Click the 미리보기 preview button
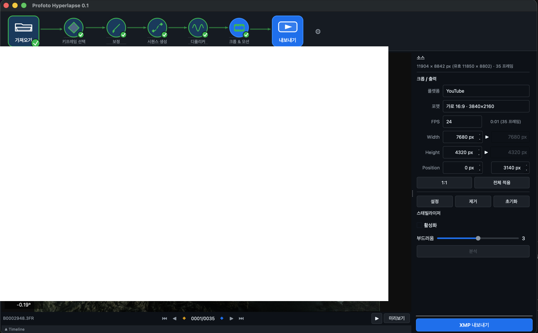 [x=397, y=318]
